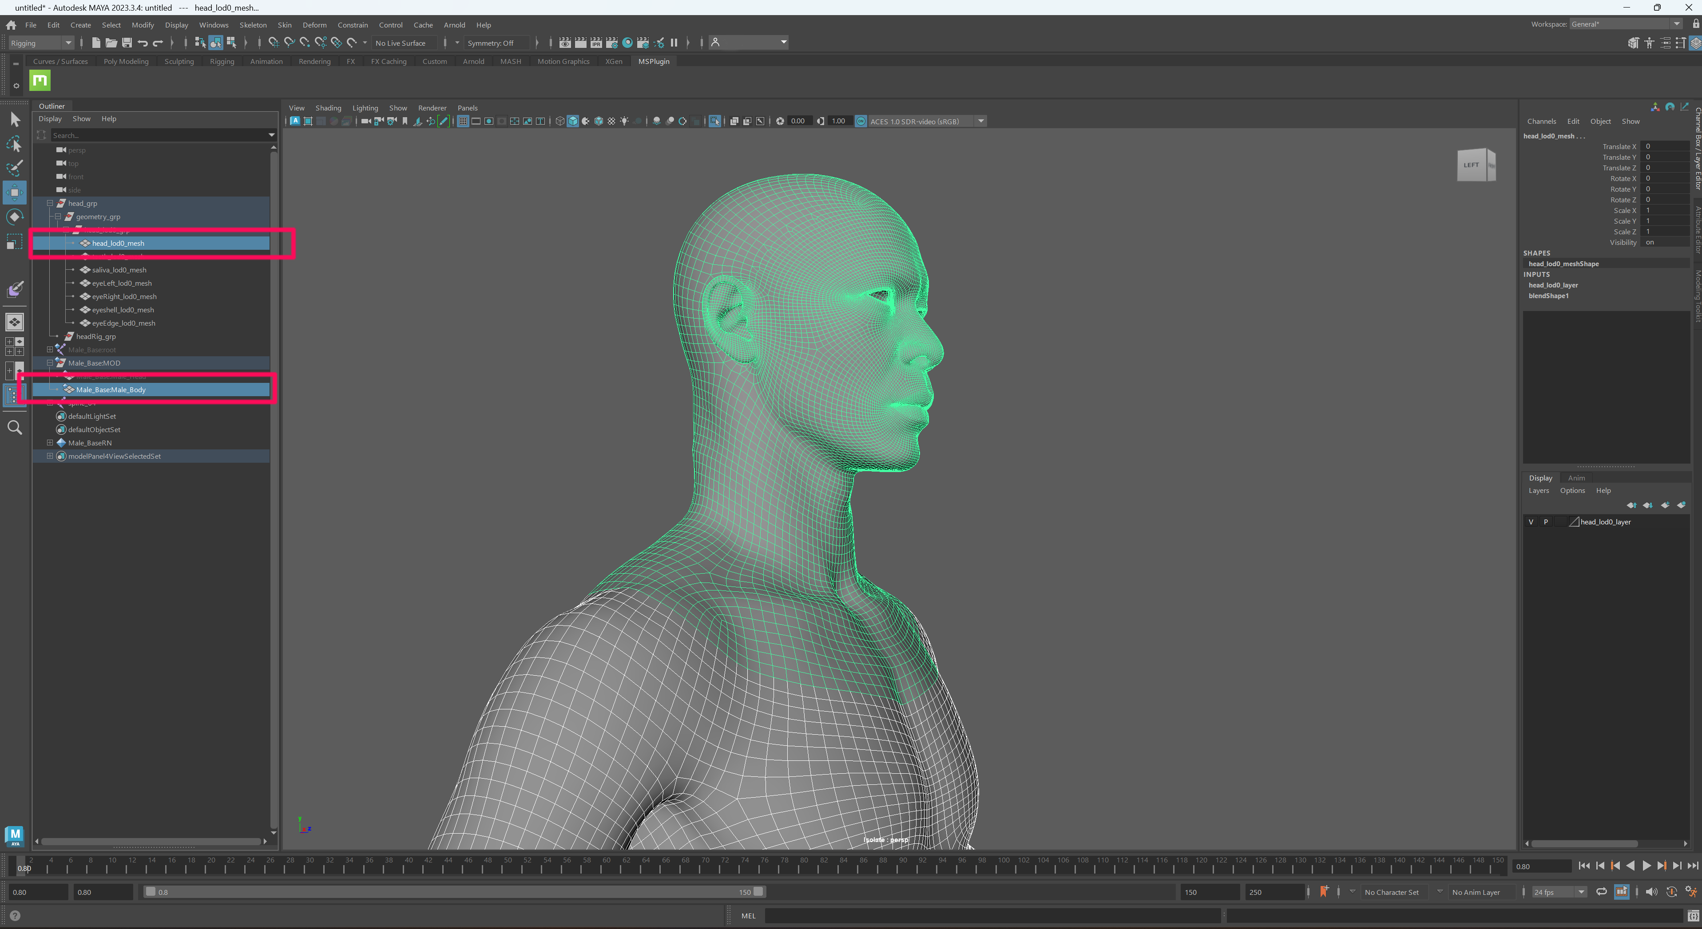
Task: Toggle visibility V of head_lod0_layer
Action: pos(1531,522)
